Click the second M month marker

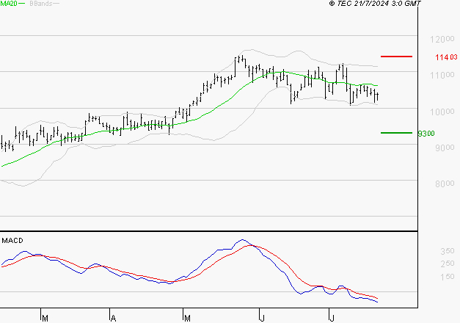tap(187, 319)
